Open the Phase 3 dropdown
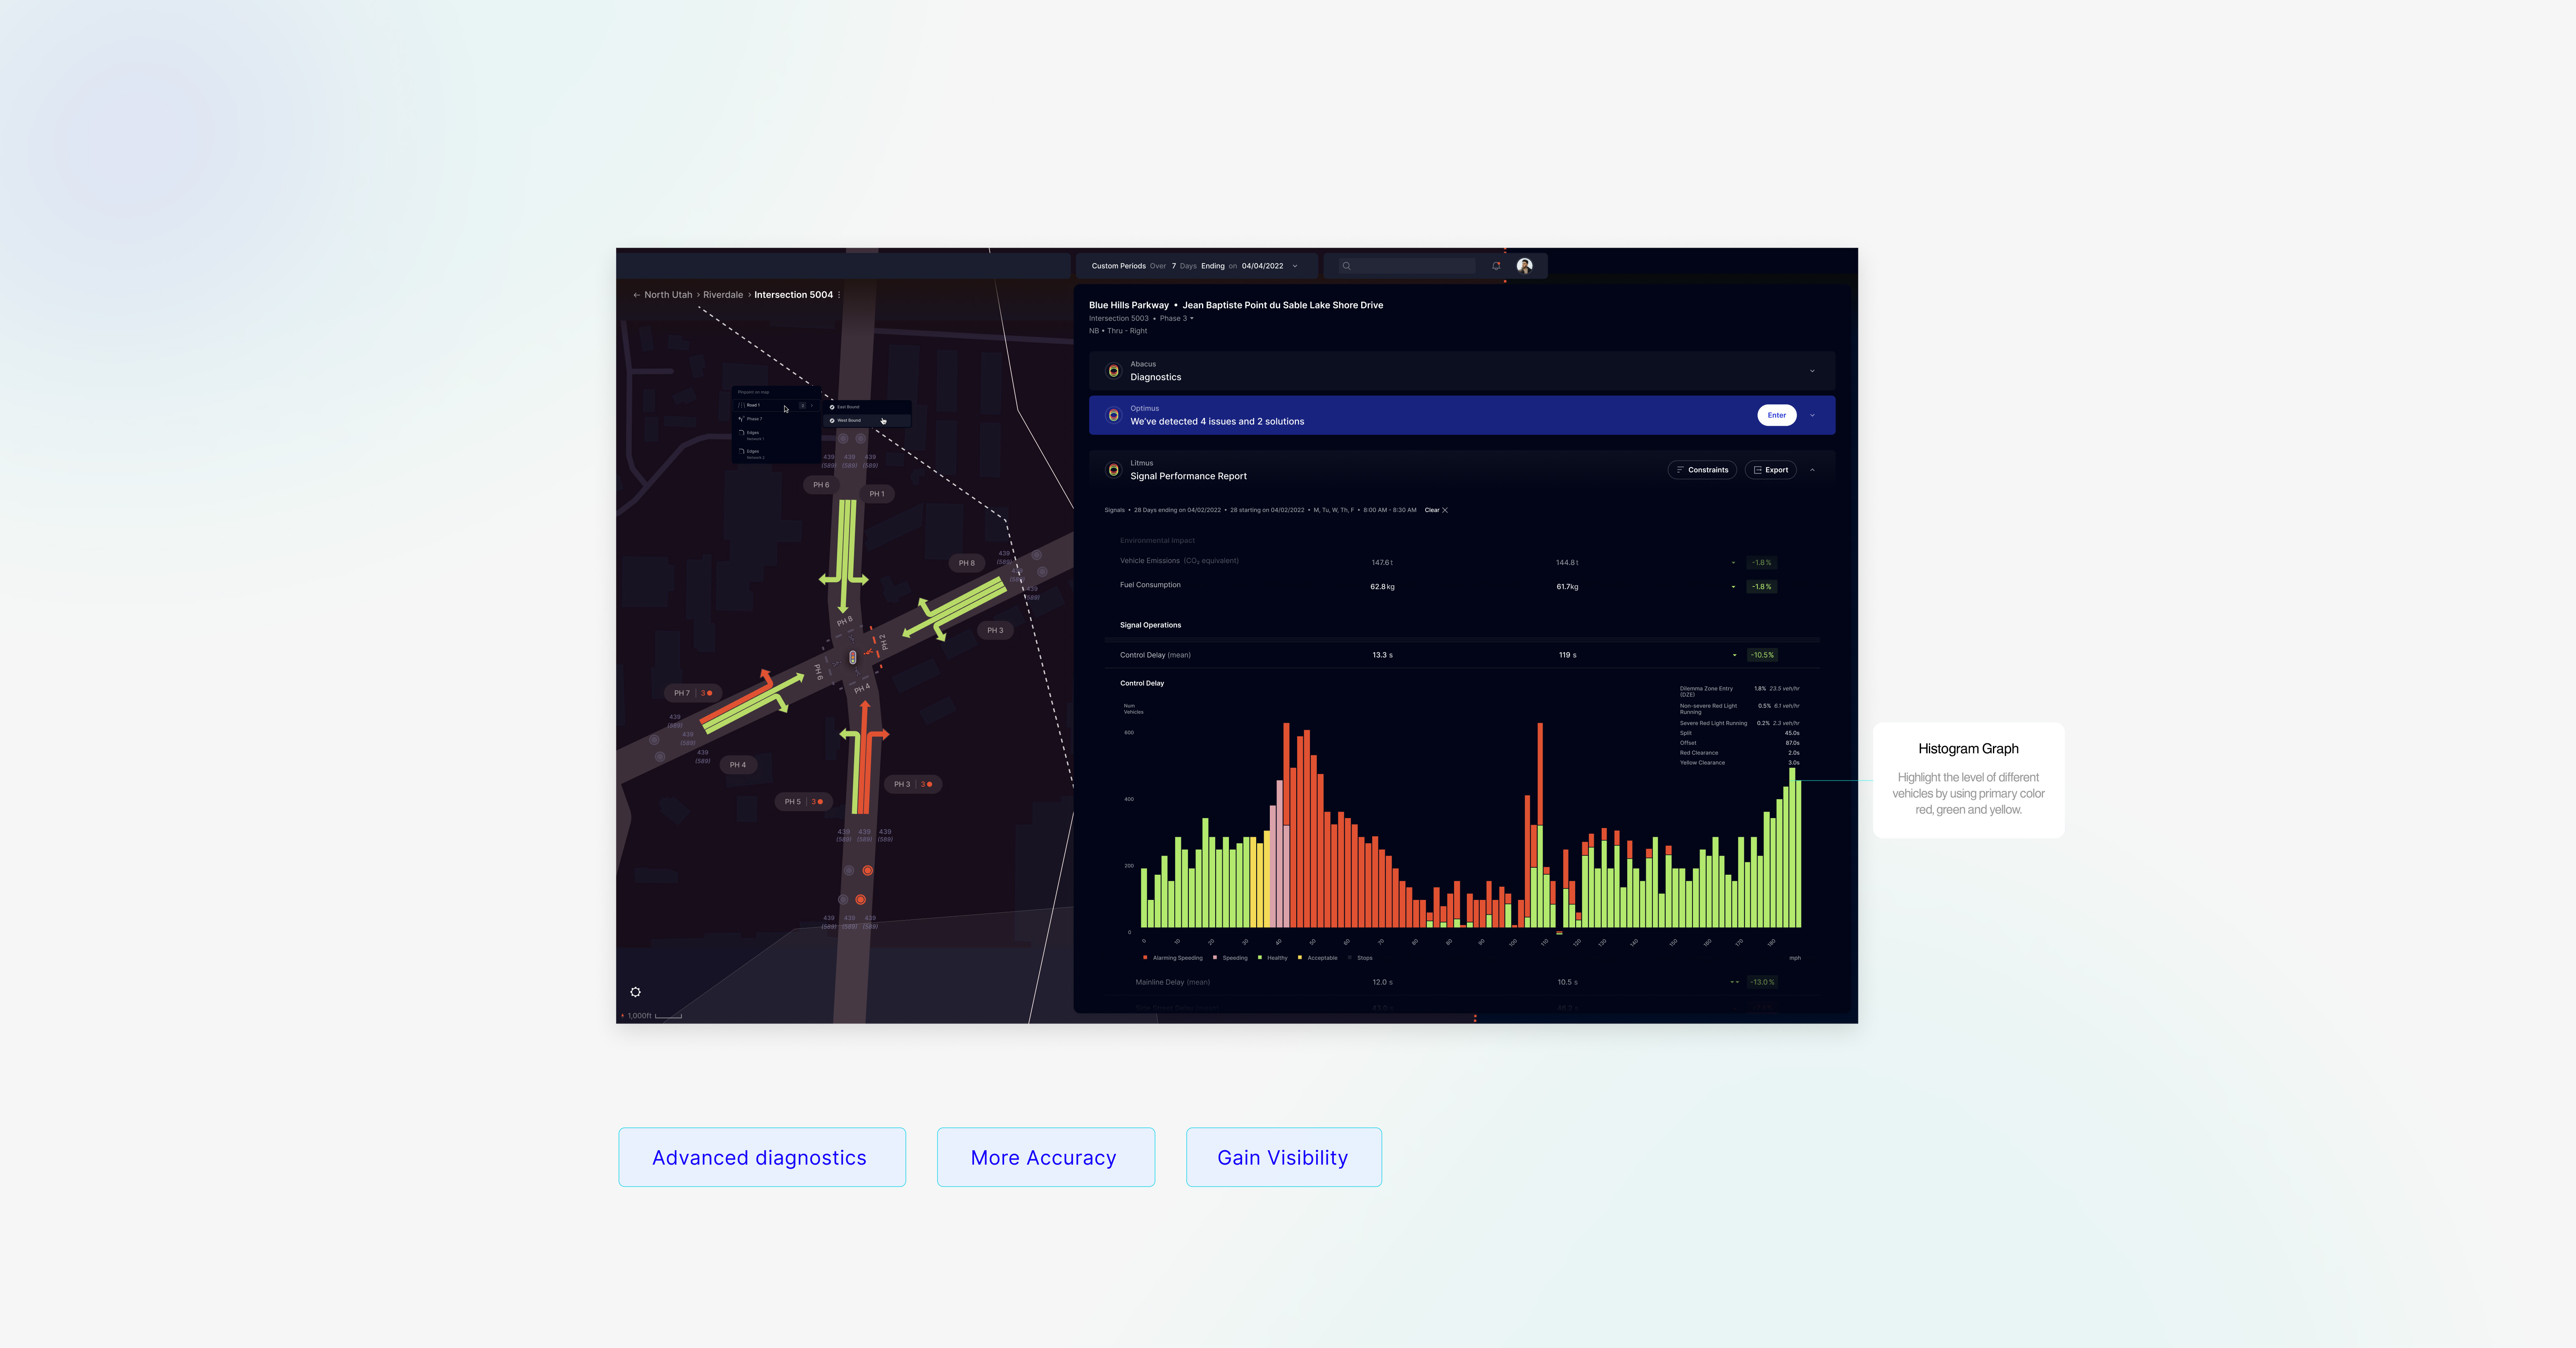The height and width of the screenshot is (1348, 2576). pyautogui.click(x=1176, y=319)
